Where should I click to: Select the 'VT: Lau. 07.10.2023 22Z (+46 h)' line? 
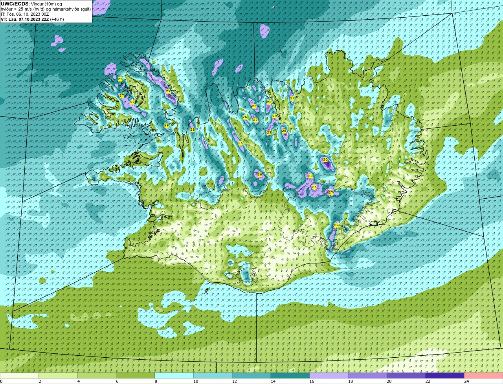(x=32, y=19)
